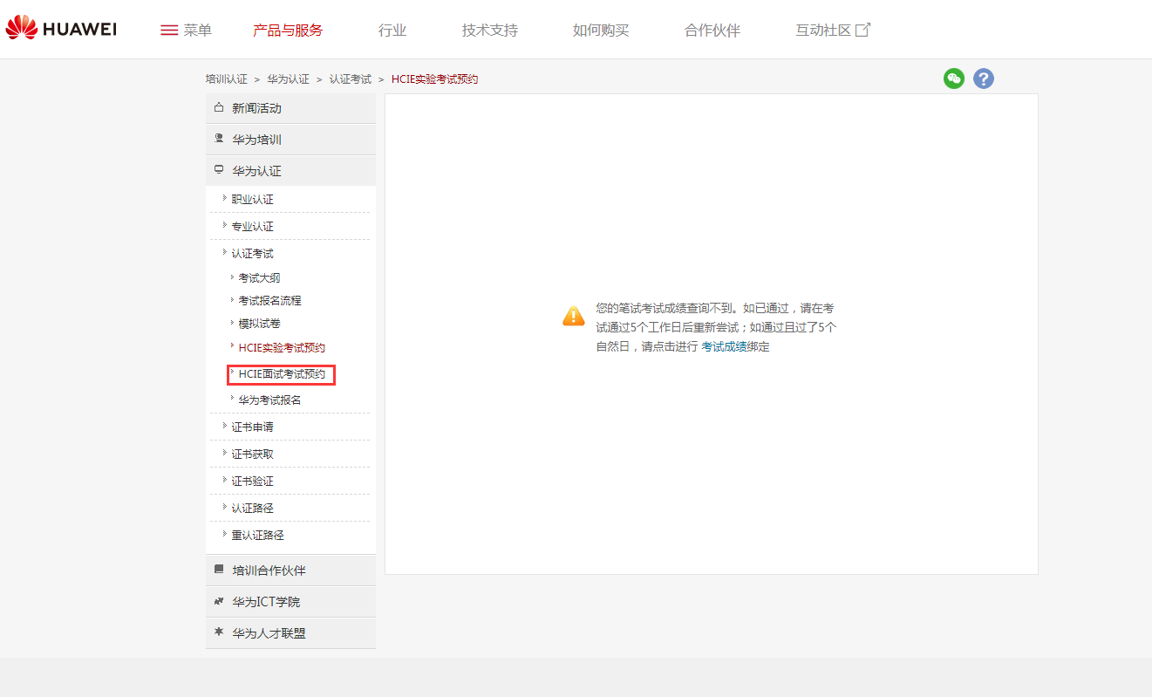This screenshot has height=697, width=1152.
Task: Open 技术支持 in top navigation
Action: (490, 31)
